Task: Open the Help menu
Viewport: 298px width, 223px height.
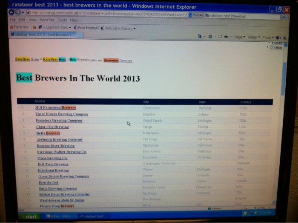Action: coord(74,20)
